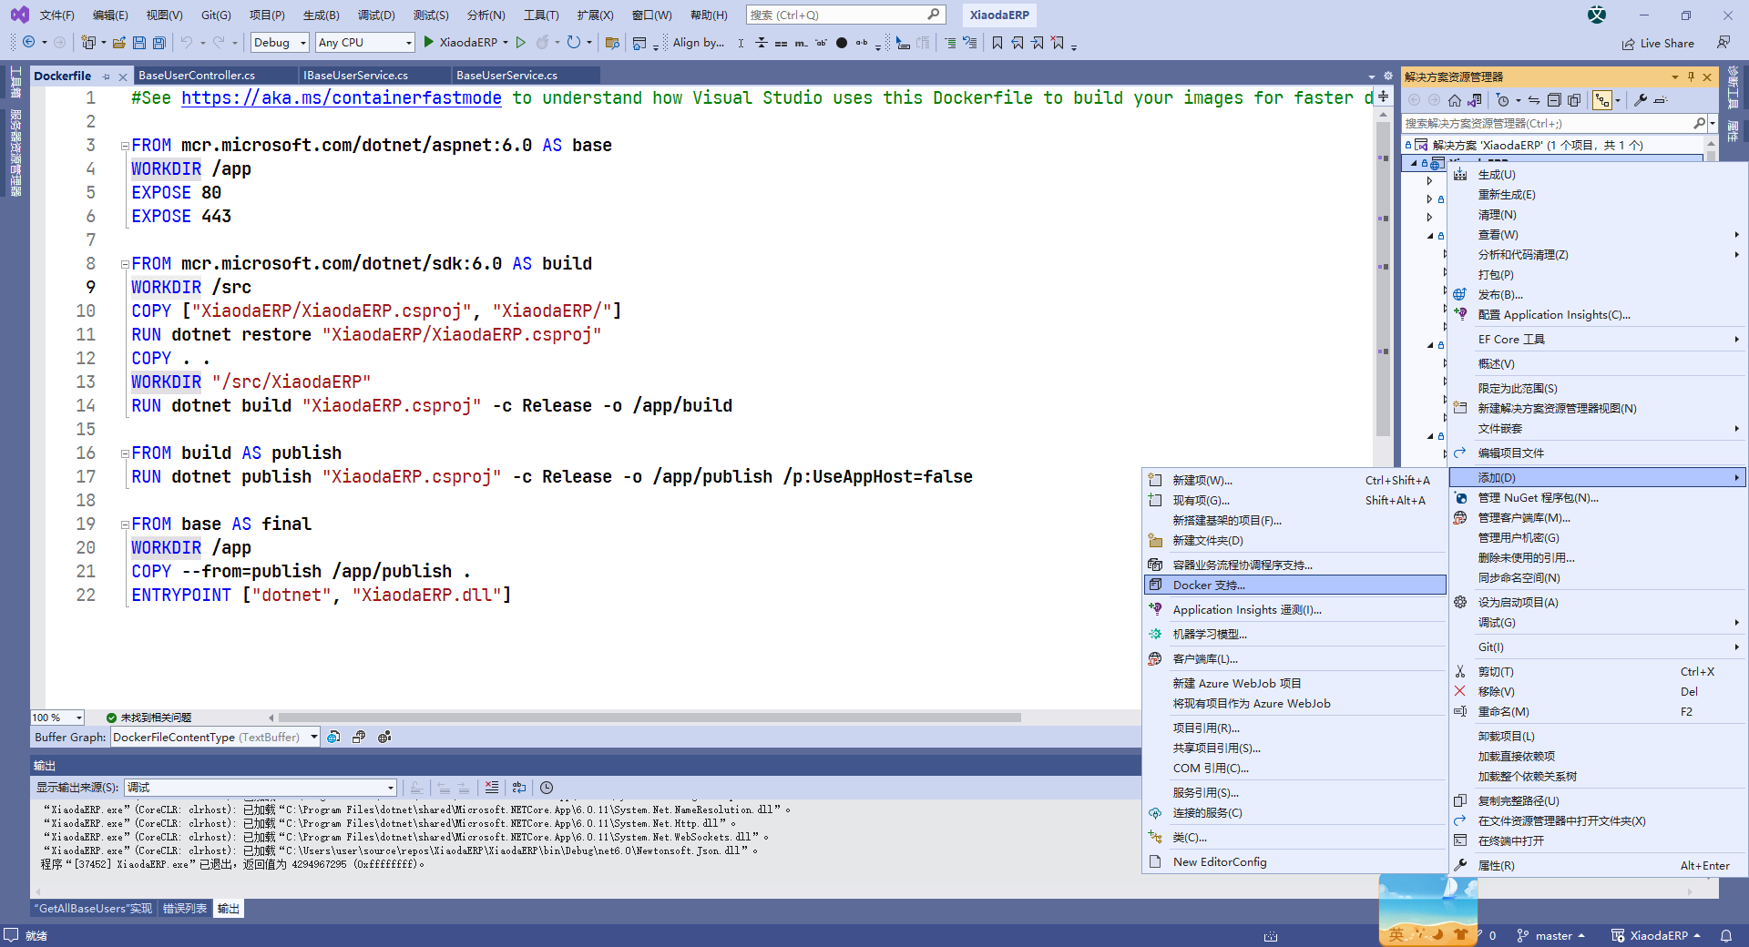Image resolution: width=1749 pixels, height=947 pixels.
Task: Open the 显示输出来源 source dropdown
Action: pyautogui.click(x=260, y=788)
